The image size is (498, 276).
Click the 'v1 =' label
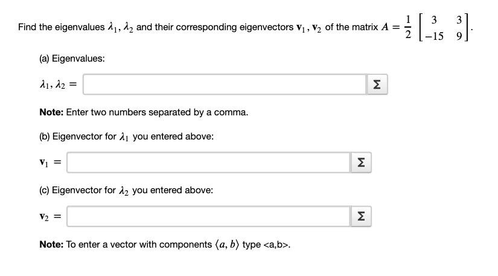(x=50, y=162)
